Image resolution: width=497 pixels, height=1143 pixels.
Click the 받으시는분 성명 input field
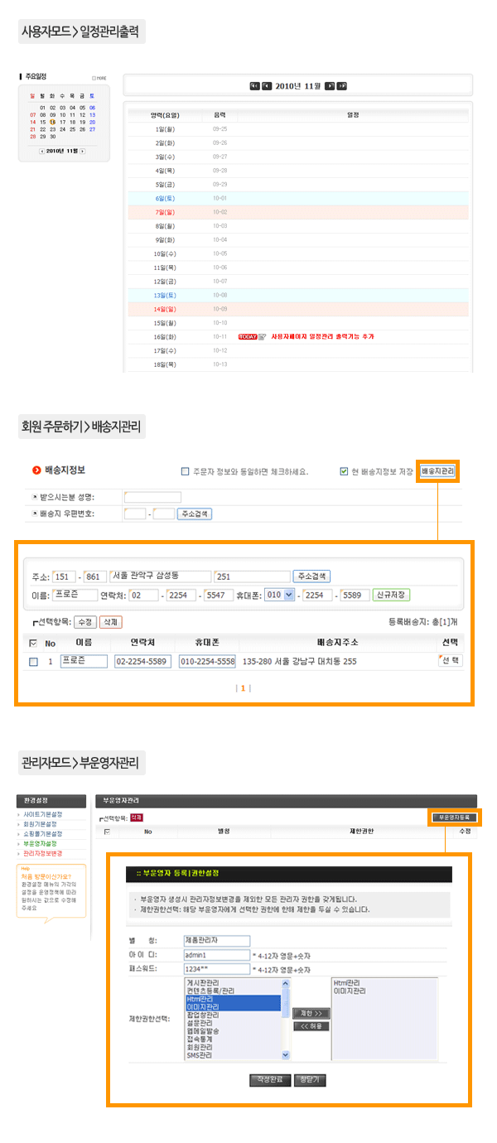[x=152, y=497]
